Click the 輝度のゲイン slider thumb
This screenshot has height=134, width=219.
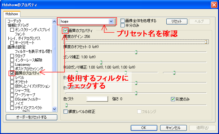[x=206, y=42]
